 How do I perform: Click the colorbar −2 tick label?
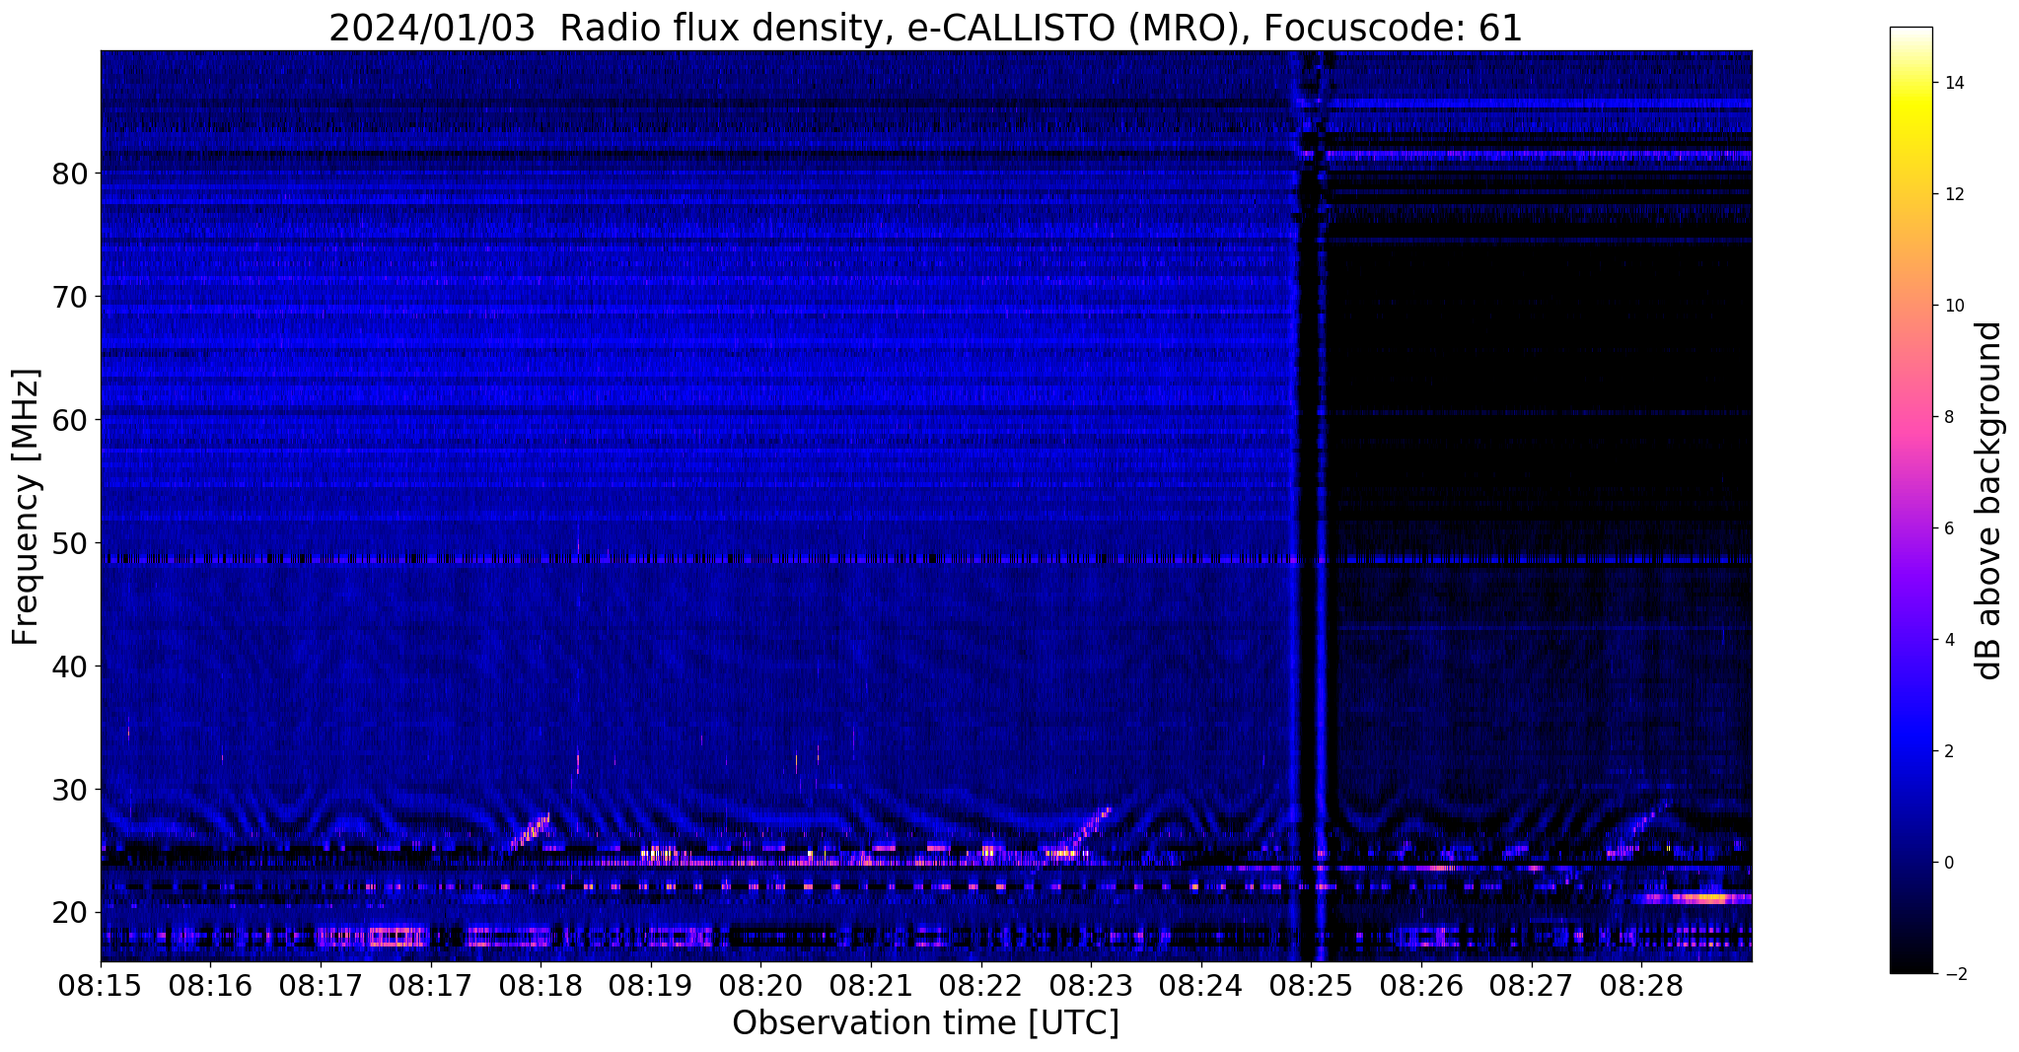(x=1952, y=974)
